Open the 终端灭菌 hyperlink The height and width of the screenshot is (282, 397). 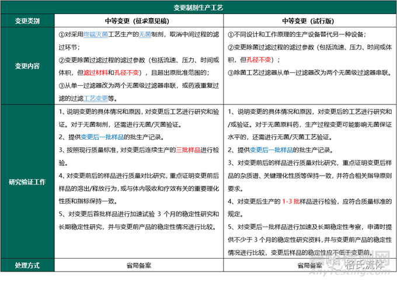tap(96, 34)
